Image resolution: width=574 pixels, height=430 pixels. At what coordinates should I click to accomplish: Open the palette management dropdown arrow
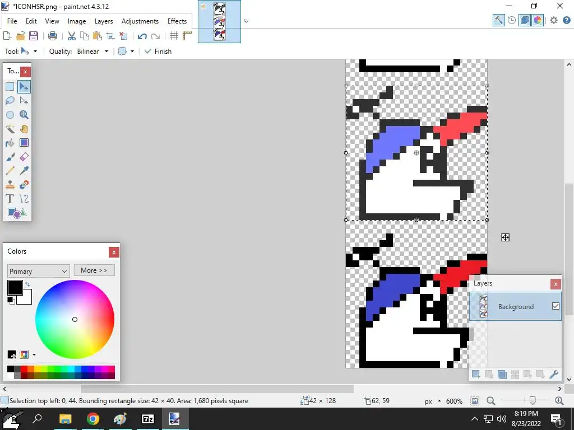[x=34, y=354]
